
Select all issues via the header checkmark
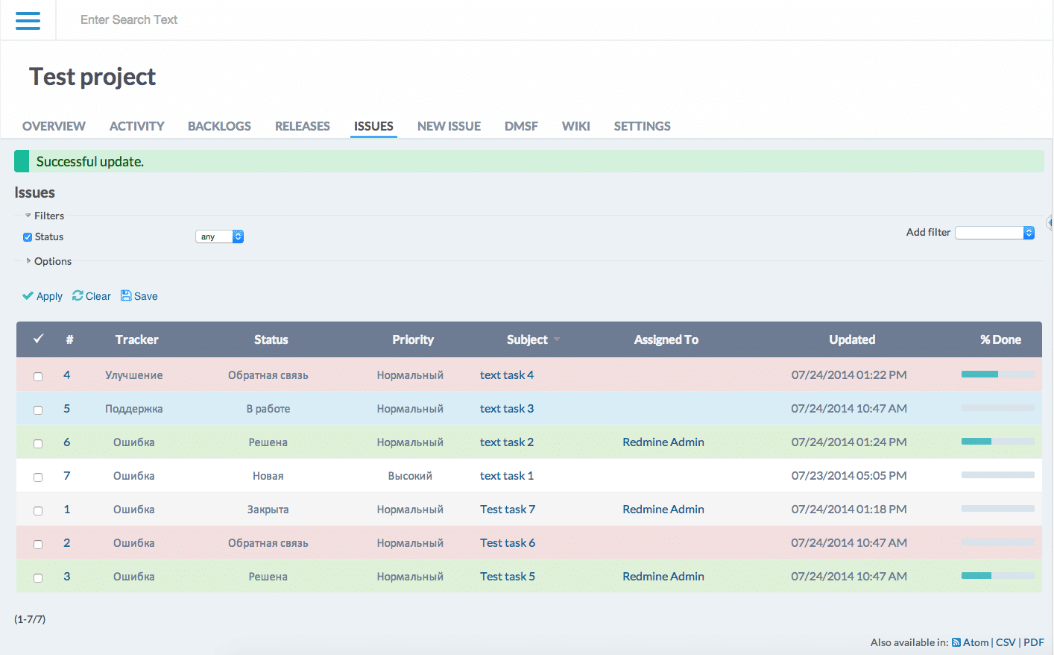click(38, 339)
